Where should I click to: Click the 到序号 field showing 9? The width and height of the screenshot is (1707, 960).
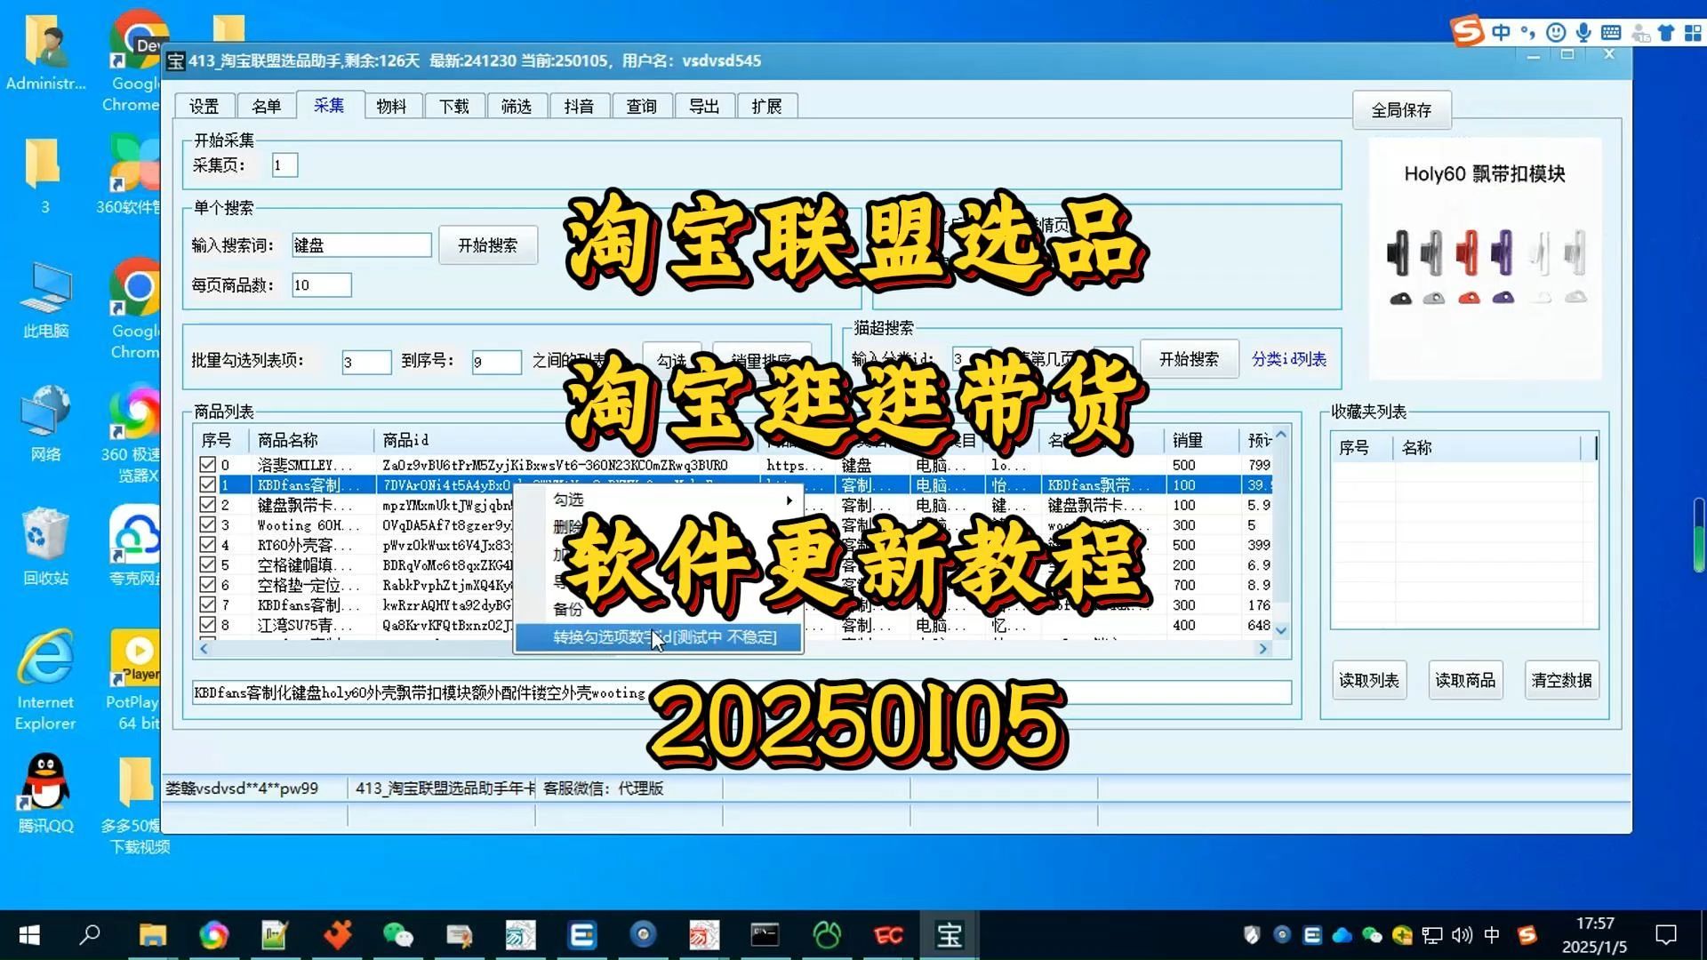496,362
